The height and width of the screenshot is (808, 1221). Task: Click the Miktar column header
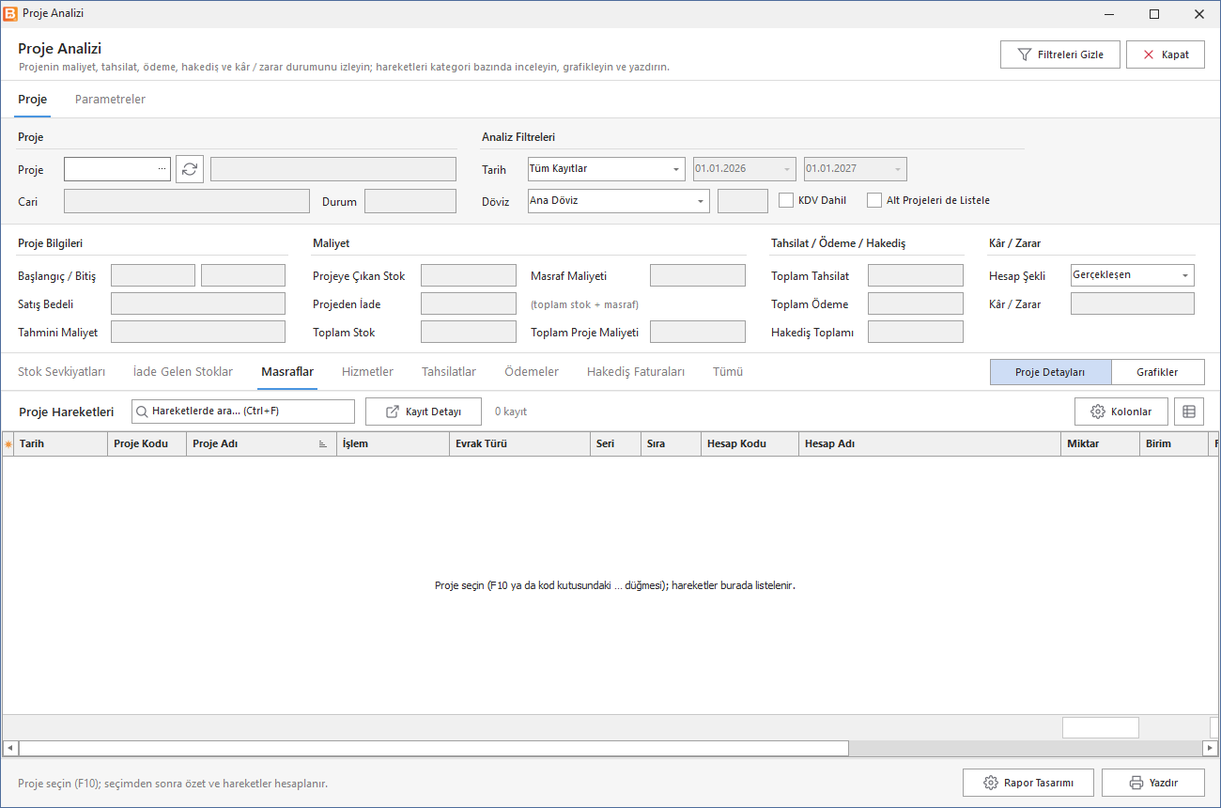coord(1100,444)
